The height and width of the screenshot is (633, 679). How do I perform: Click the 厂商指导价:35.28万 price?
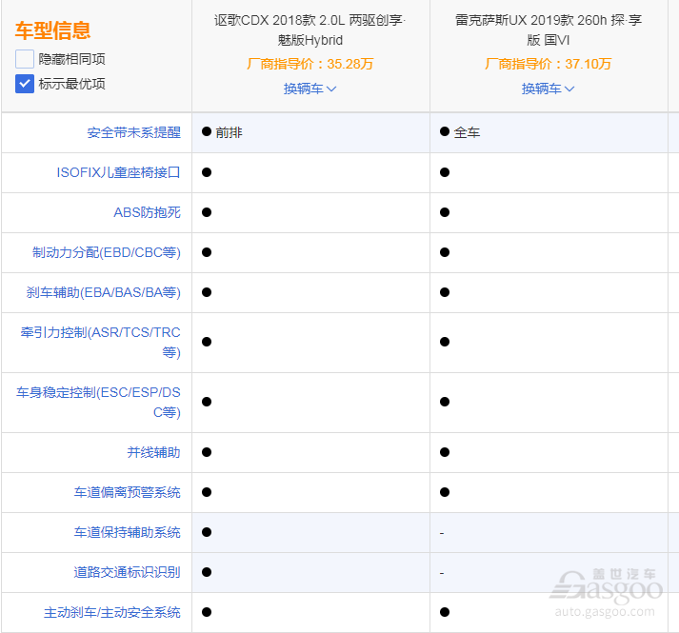[x=310, y=64]
